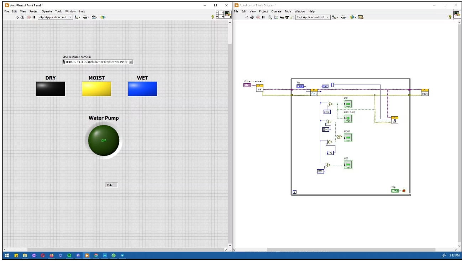462x264 pixels.
Task: Open Window menu in Block Diagram window
Action: tap(300, 11)
